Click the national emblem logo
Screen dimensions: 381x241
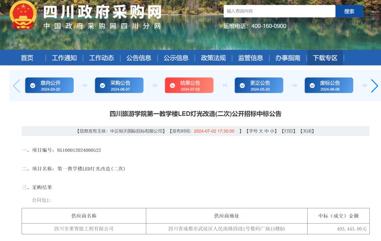[x=23, y=15]
